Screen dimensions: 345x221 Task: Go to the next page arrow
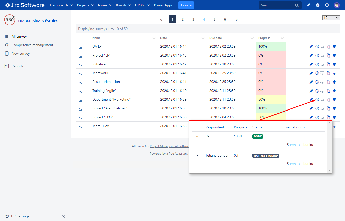pyautogui.click(x=237, y=19)
